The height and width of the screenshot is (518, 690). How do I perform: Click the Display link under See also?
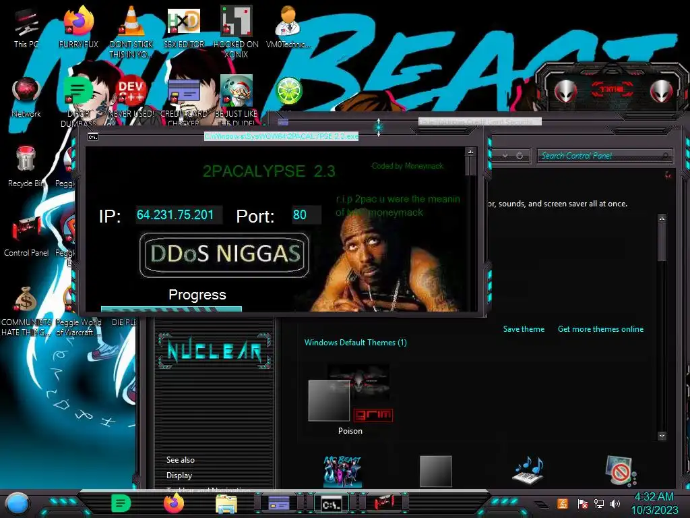coord(179,476)
